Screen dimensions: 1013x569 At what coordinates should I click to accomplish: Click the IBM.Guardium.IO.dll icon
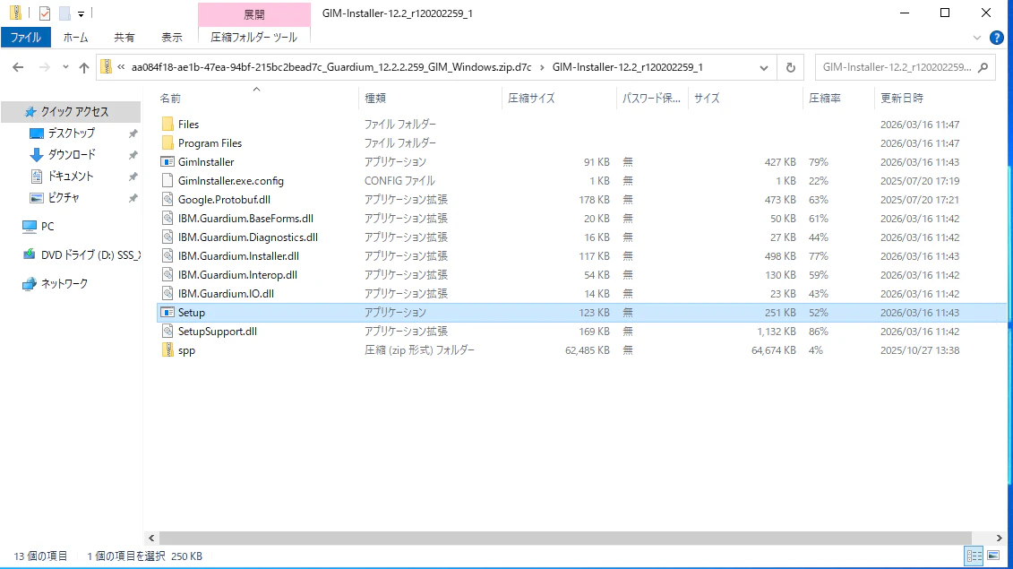click(x=167, y=293)
